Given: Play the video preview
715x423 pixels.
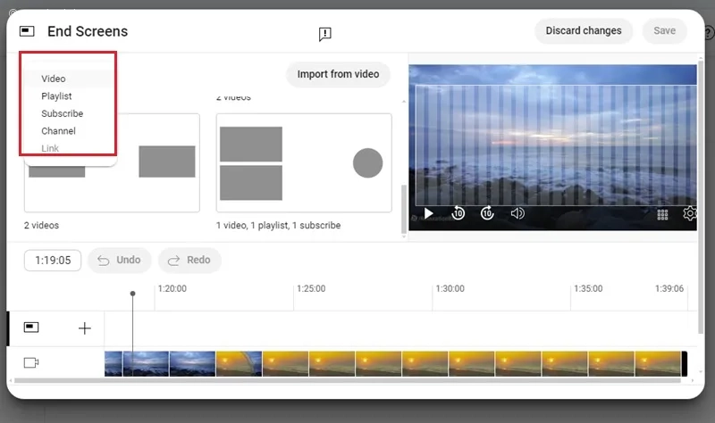Looking at the screenshot, I should click(x=428, y=213).
